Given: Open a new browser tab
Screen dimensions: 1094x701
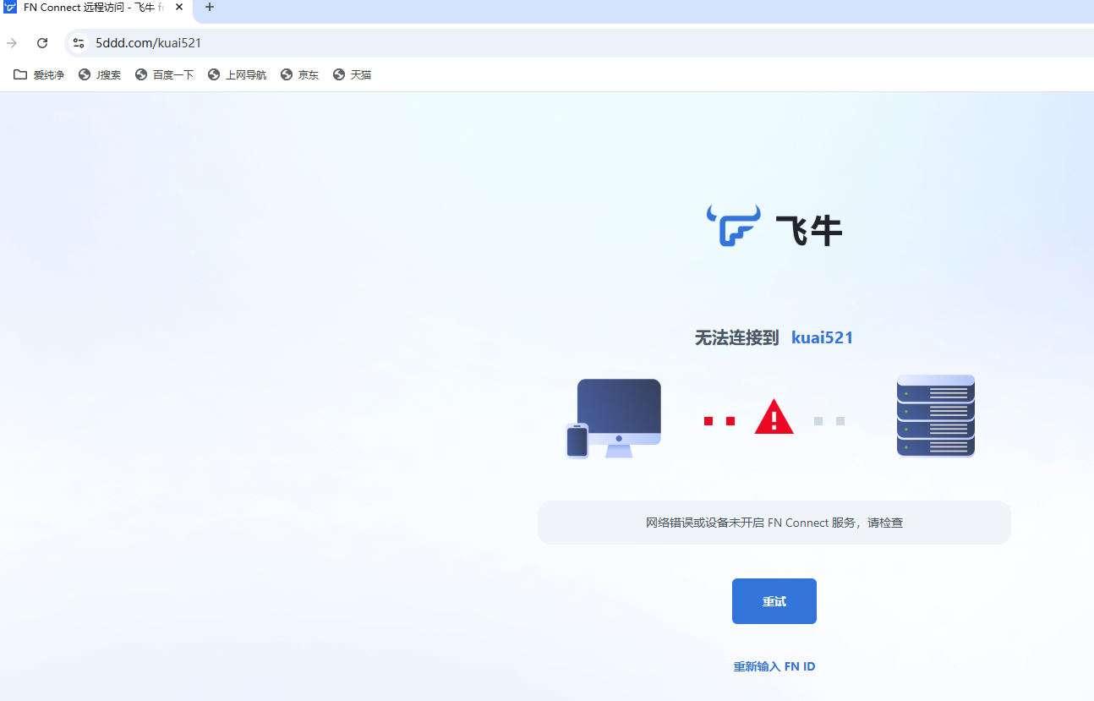Looking at the screenshot, I should [210, 8].
